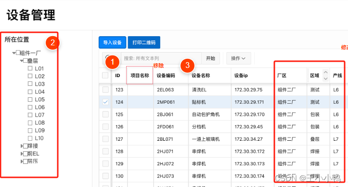Viewport: 348px width, 187px height.
Task: Expand the 层压 tree node arrow
Action: (22, 161)
